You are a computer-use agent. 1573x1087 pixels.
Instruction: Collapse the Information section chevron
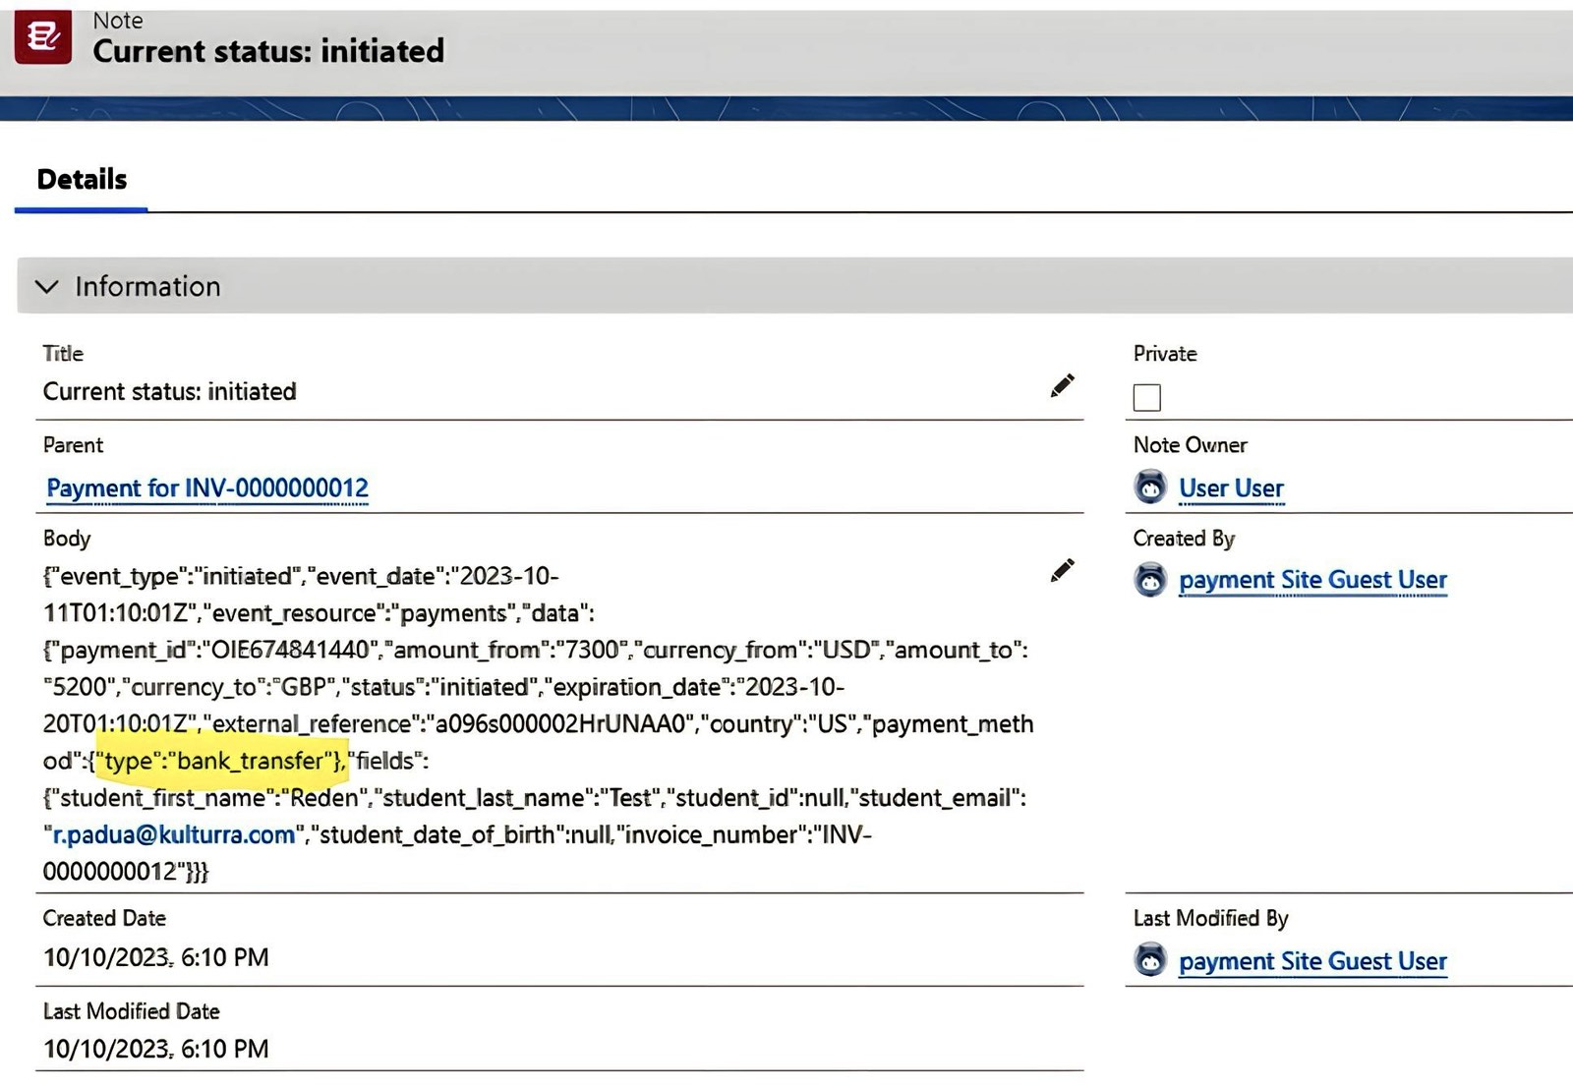46,287
